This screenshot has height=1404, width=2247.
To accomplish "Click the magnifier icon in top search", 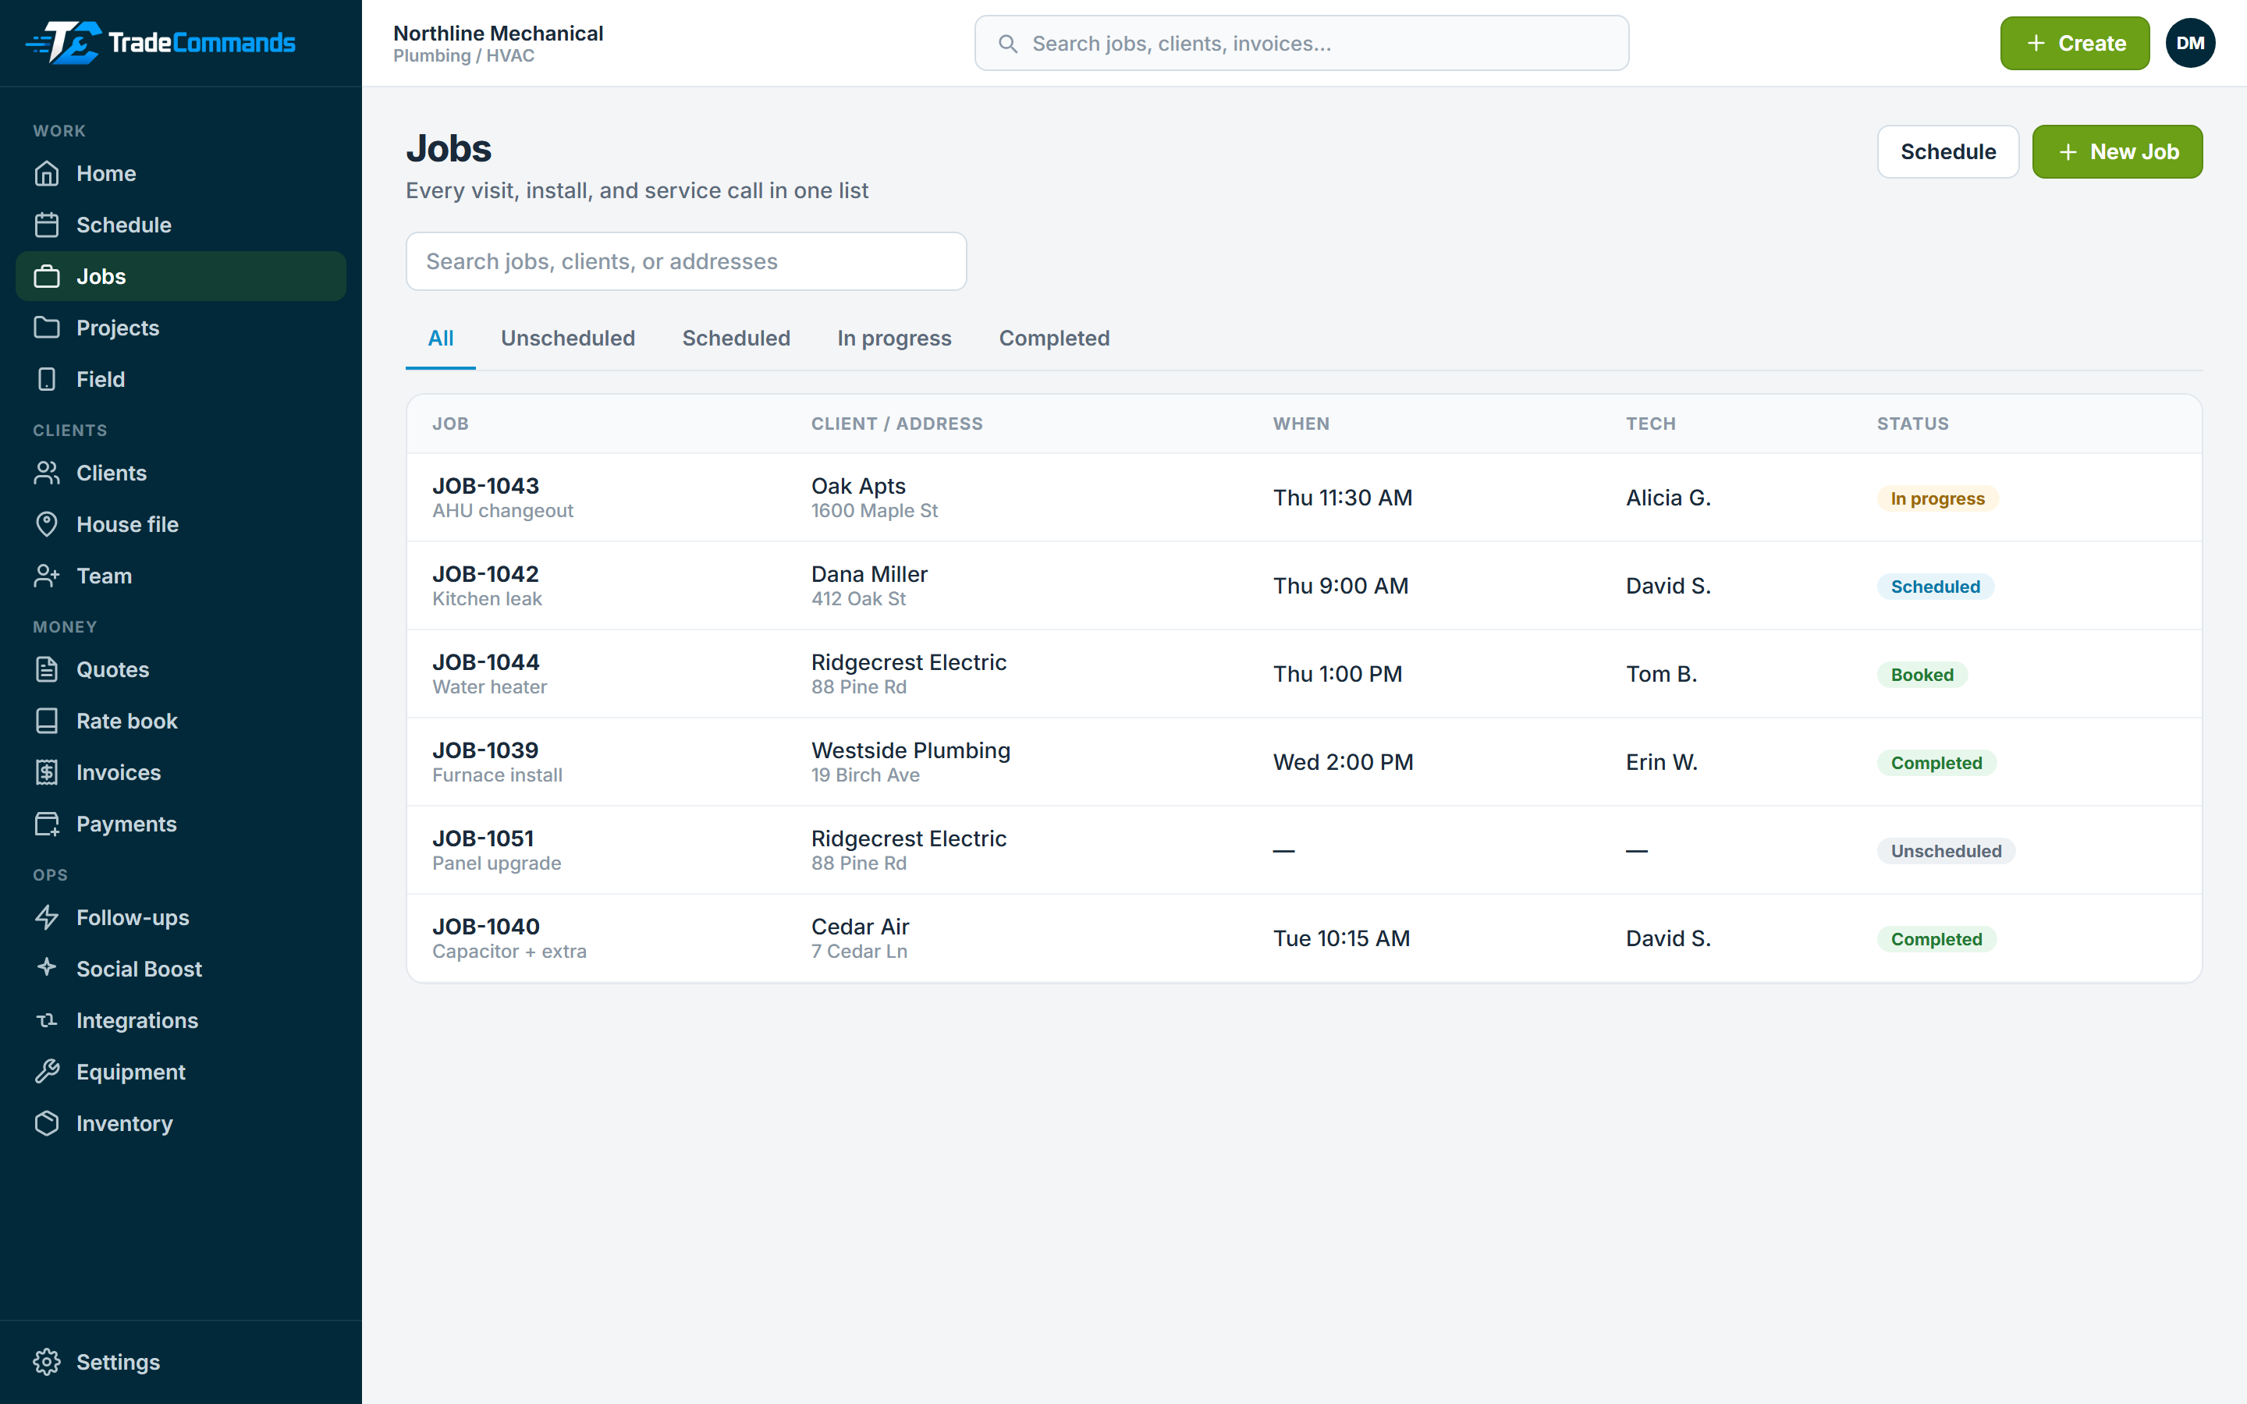I will 1007,44.
